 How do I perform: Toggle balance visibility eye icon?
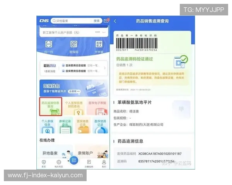(104, 32)
